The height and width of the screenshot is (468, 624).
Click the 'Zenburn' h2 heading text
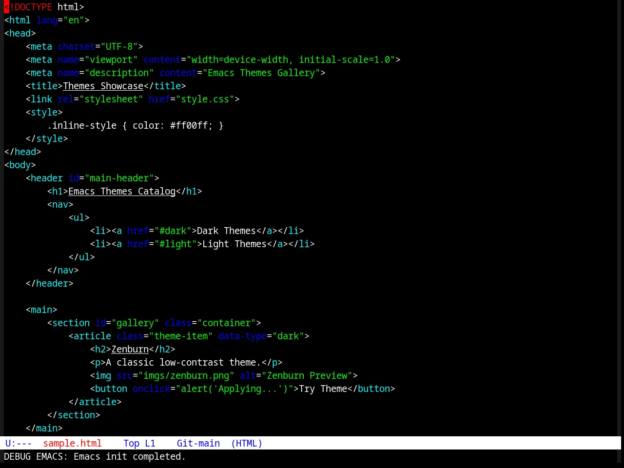click(x=130, y=349)
